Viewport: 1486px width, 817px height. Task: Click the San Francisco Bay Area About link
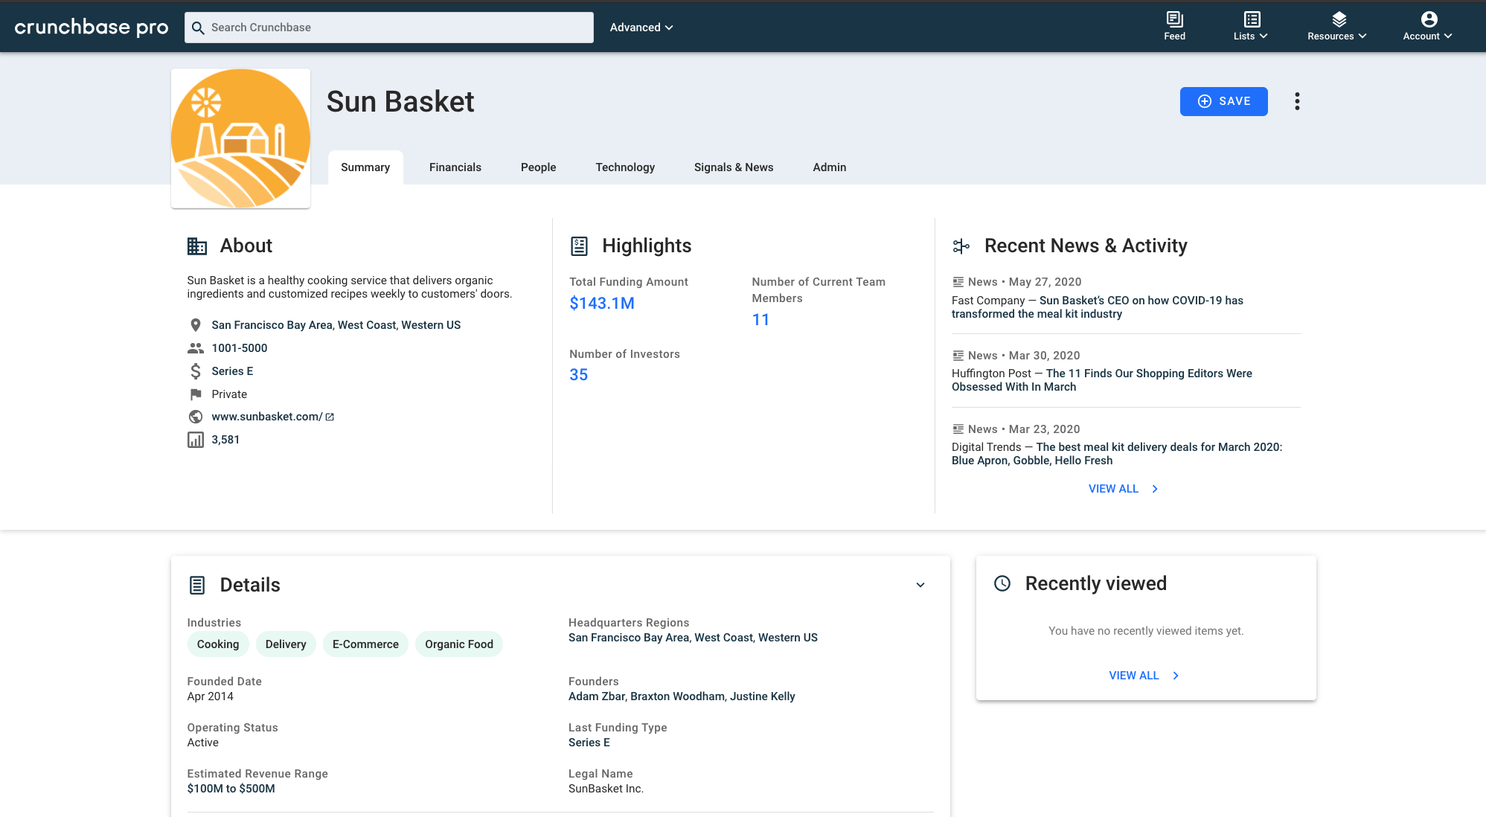tap(272, 325)
